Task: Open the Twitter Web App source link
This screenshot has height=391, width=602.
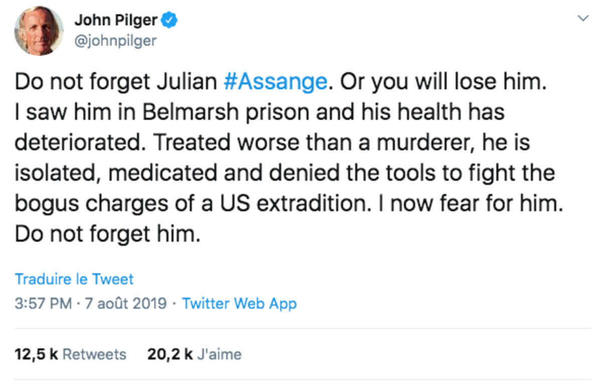Action: pyautogui.click(x=239, y=304)
